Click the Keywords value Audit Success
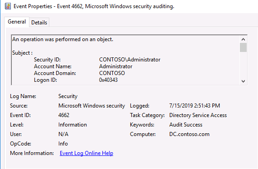 click(186, 125)
